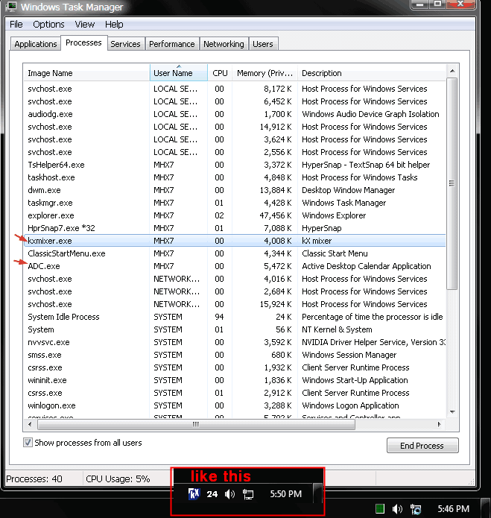
Task: Select the csrss.exe row using 1,932 K
Action: pyautogui.click(x=235, y=367)
